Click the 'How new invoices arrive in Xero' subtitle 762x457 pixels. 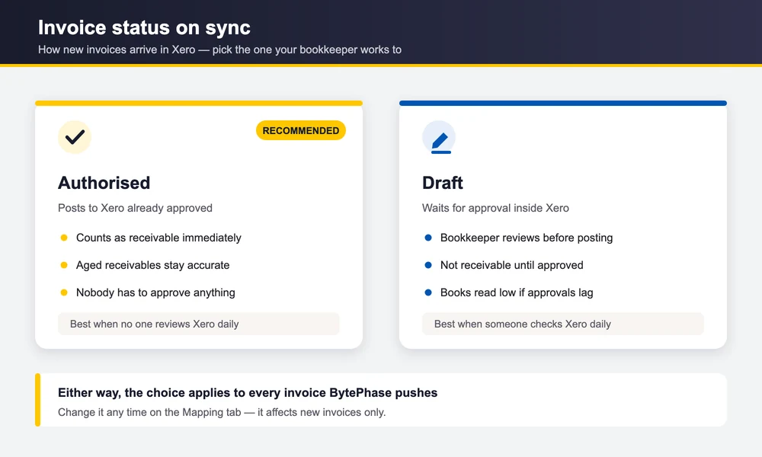click(x=219, y=50)
